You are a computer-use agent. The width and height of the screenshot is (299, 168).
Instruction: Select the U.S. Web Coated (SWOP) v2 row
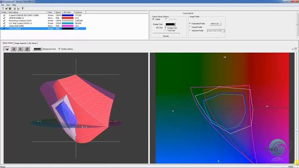[21, 23]
